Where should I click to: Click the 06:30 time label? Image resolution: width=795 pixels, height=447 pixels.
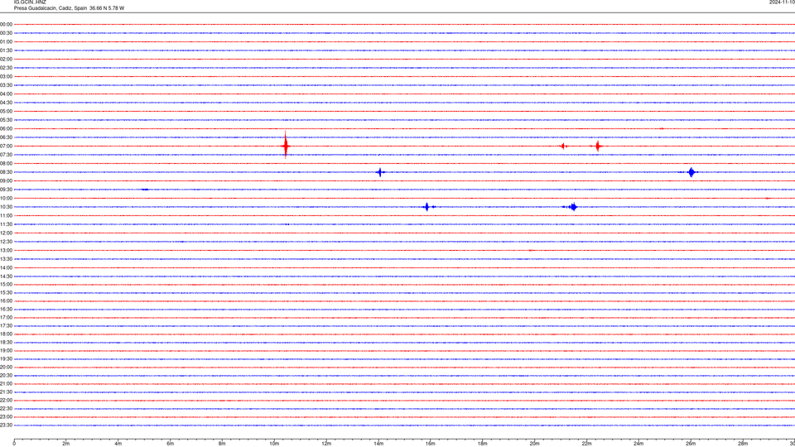pyautogui.click(x=6, y=137)
